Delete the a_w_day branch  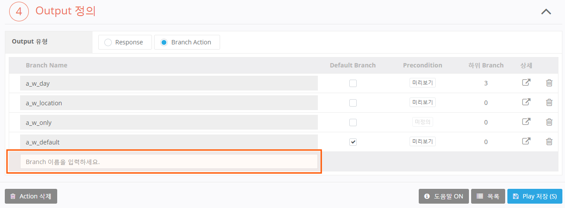[x=549, y=83]
